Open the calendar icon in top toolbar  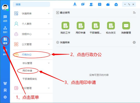pos(99,4)
